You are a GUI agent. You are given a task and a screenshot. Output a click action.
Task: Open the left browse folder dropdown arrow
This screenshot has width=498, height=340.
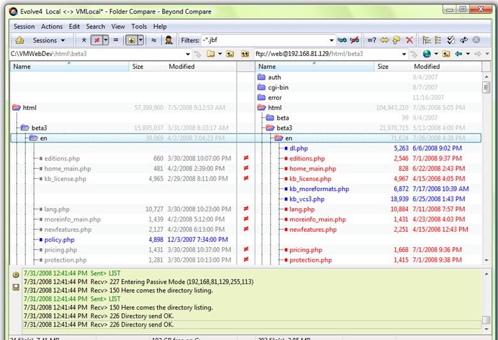click(x=220, y=54)
